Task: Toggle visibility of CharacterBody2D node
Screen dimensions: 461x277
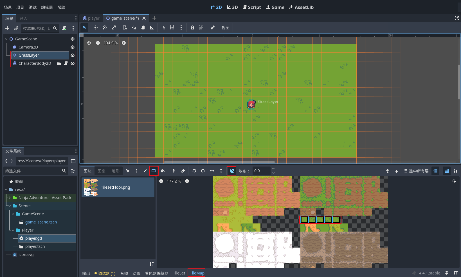Action: [73, 63]
